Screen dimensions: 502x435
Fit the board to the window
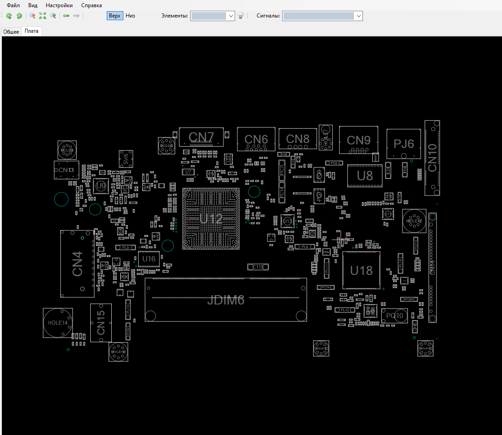coord(43,16)
